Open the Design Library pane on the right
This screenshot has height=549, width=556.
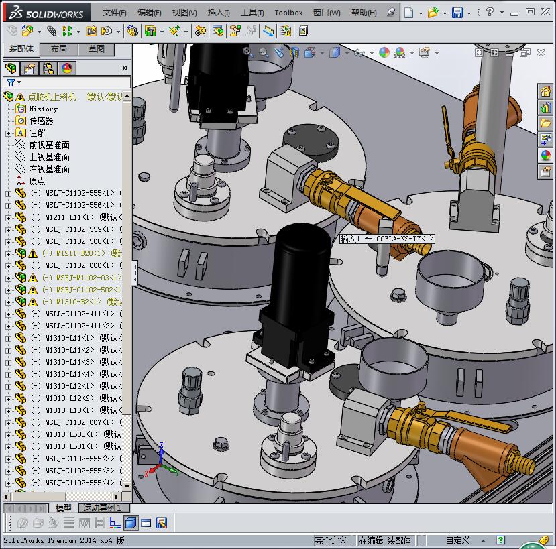(545, 107)
